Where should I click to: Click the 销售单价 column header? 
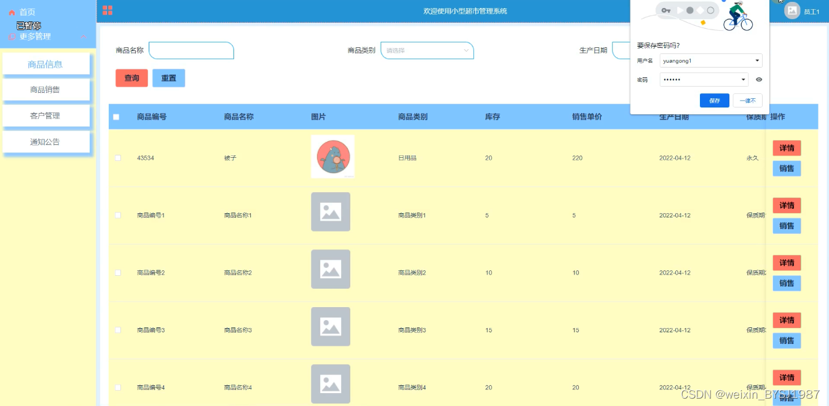tap(587, 117)
